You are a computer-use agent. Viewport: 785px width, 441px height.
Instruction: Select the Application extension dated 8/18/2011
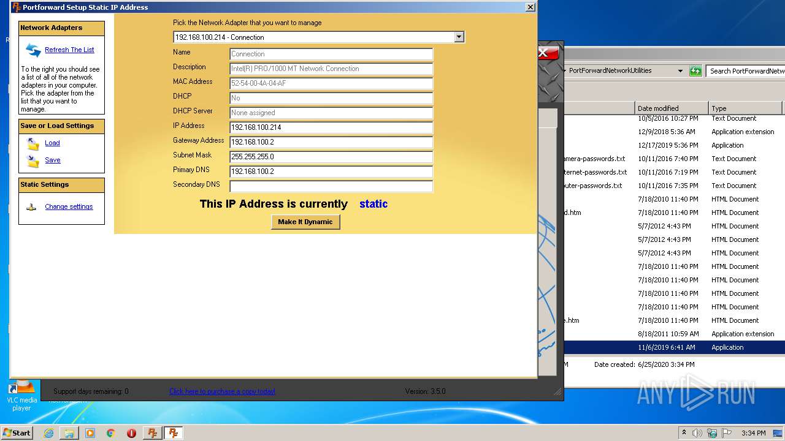(x=675, y=334)
